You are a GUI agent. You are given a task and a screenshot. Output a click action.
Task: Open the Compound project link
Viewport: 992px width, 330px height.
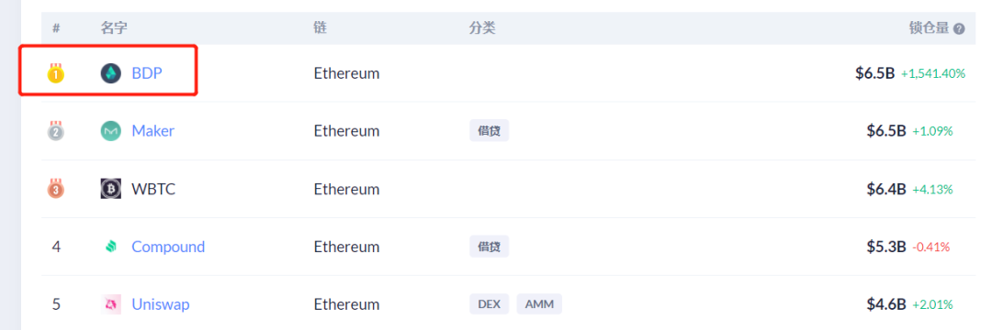168,247
